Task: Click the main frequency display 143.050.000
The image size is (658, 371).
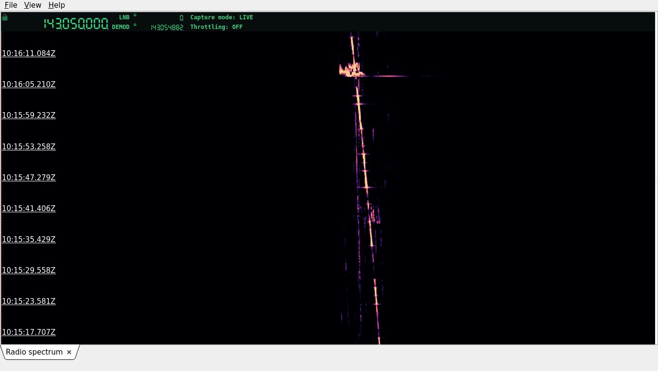Action: coord(76,24)
